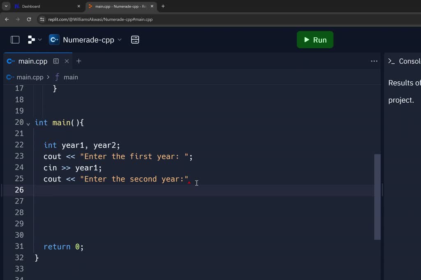This screenshot has width=421, height=280.
Task: Click the file history icon on main.cpp tab
Action: point(56,61)
